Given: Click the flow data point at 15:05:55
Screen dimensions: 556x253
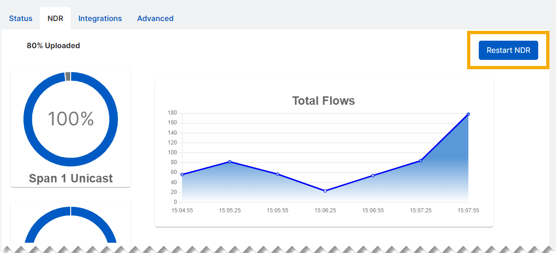Looking at the screenshot, I should click(278, 174).
